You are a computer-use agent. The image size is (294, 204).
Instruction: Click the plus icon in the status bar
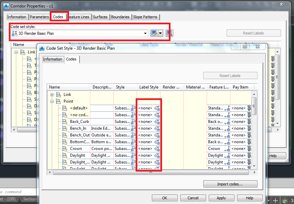275,200
